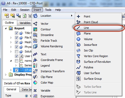This screenshot has width=125, height=98.
Task: Collapse the norma chart node
Action: 11,61
